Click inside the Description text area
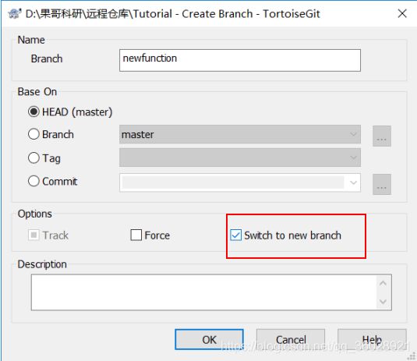 click(203, 292)
